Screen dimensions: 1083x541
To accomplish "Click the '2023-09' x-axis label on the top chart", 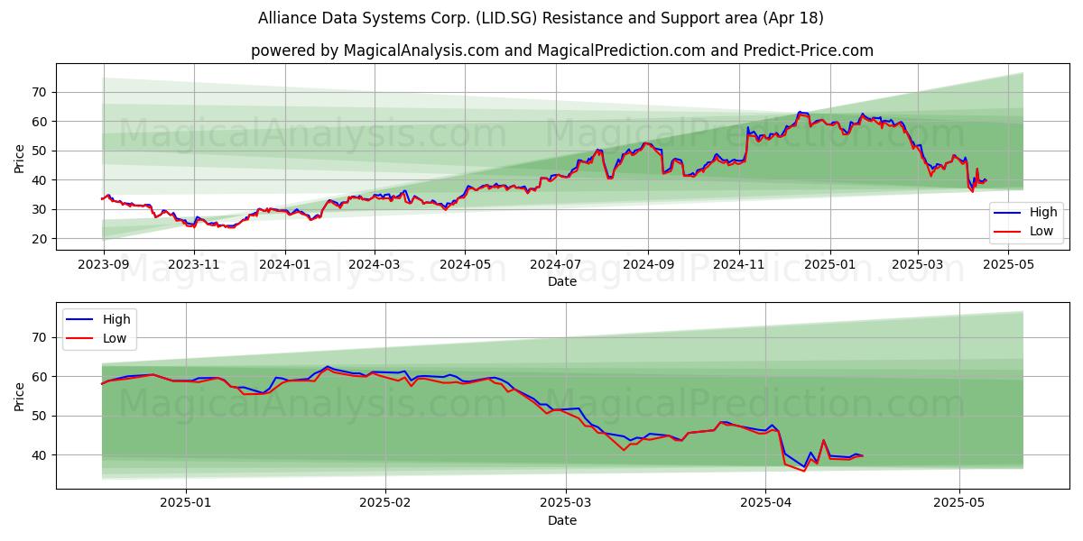I will (x=104, y=265).
